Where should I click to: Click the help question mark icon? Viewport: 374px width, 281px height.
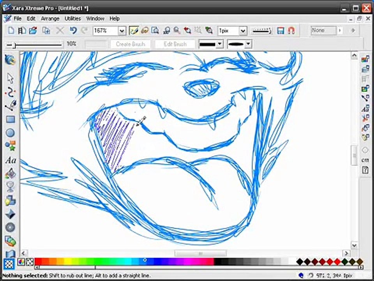(365, 170)
